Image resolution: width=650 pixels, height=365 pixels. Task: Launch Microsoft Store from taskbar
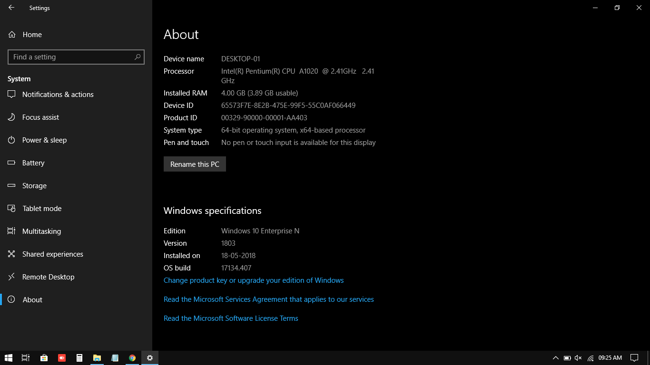pyautogui.click(x=44, y=358)
